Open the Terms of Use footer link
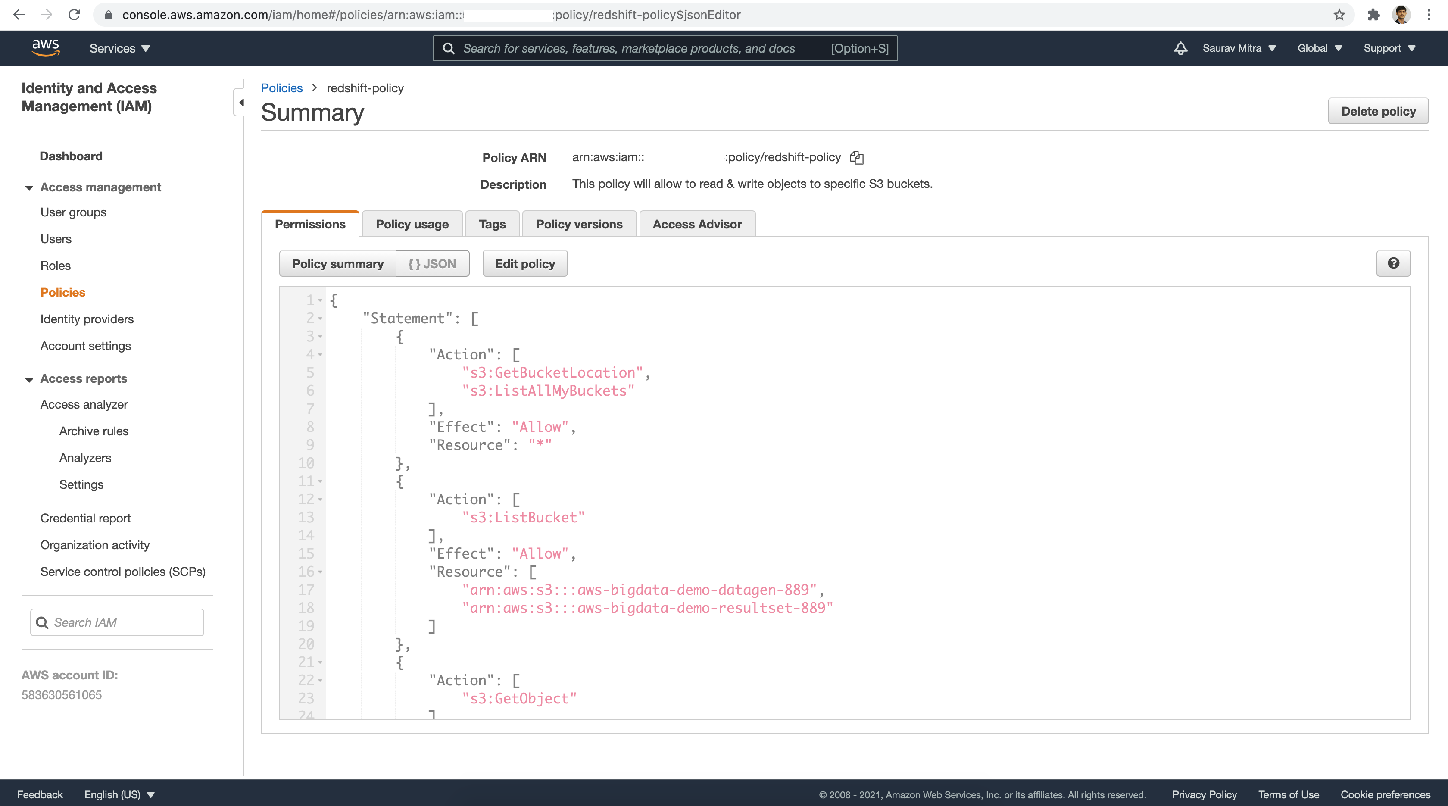The width and height of the screenshot is (1448, 806). [x=1289, y=794]
